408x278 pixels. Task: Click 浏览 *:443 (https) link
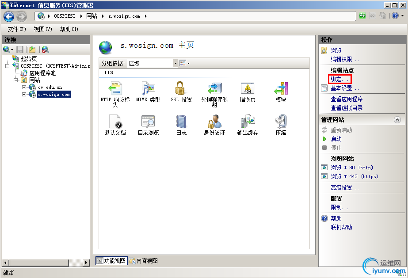[x=355, y=176]
